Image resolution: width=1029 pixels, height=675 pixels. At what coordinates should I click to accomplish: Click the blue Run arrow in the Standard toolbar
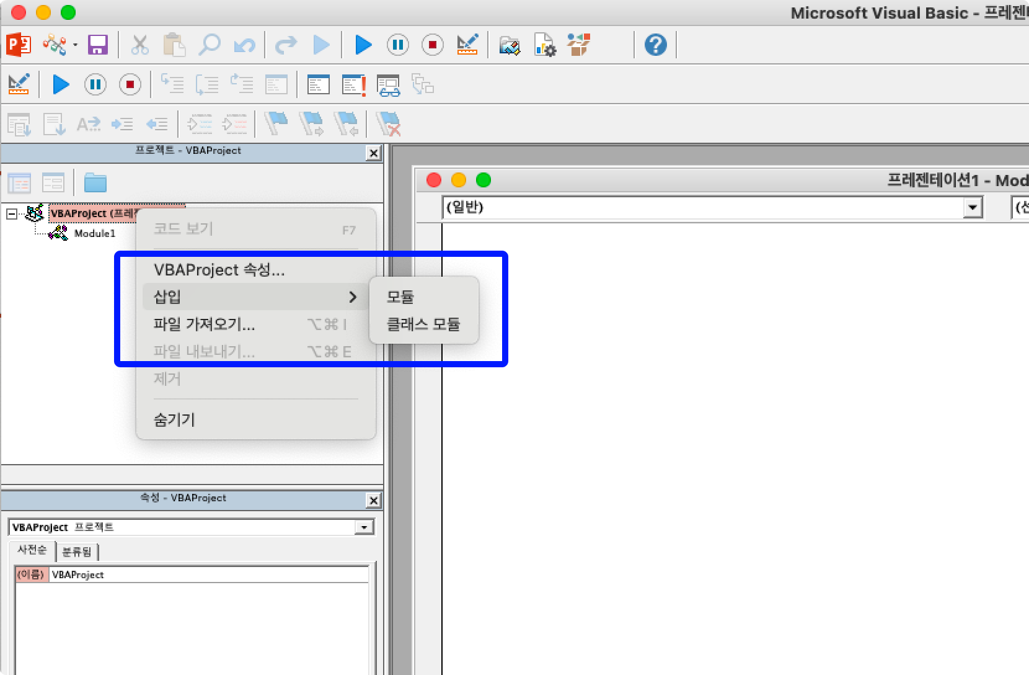363,45
